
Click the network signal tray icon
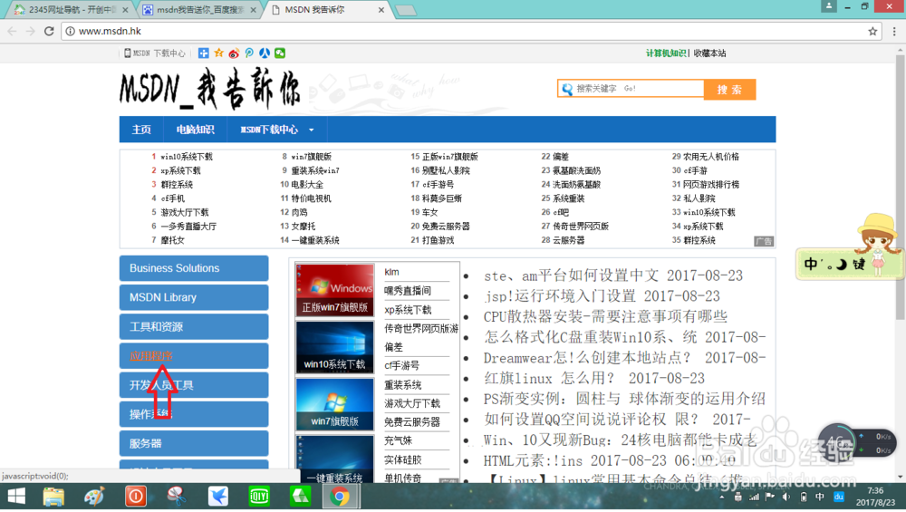pos(754,497)
